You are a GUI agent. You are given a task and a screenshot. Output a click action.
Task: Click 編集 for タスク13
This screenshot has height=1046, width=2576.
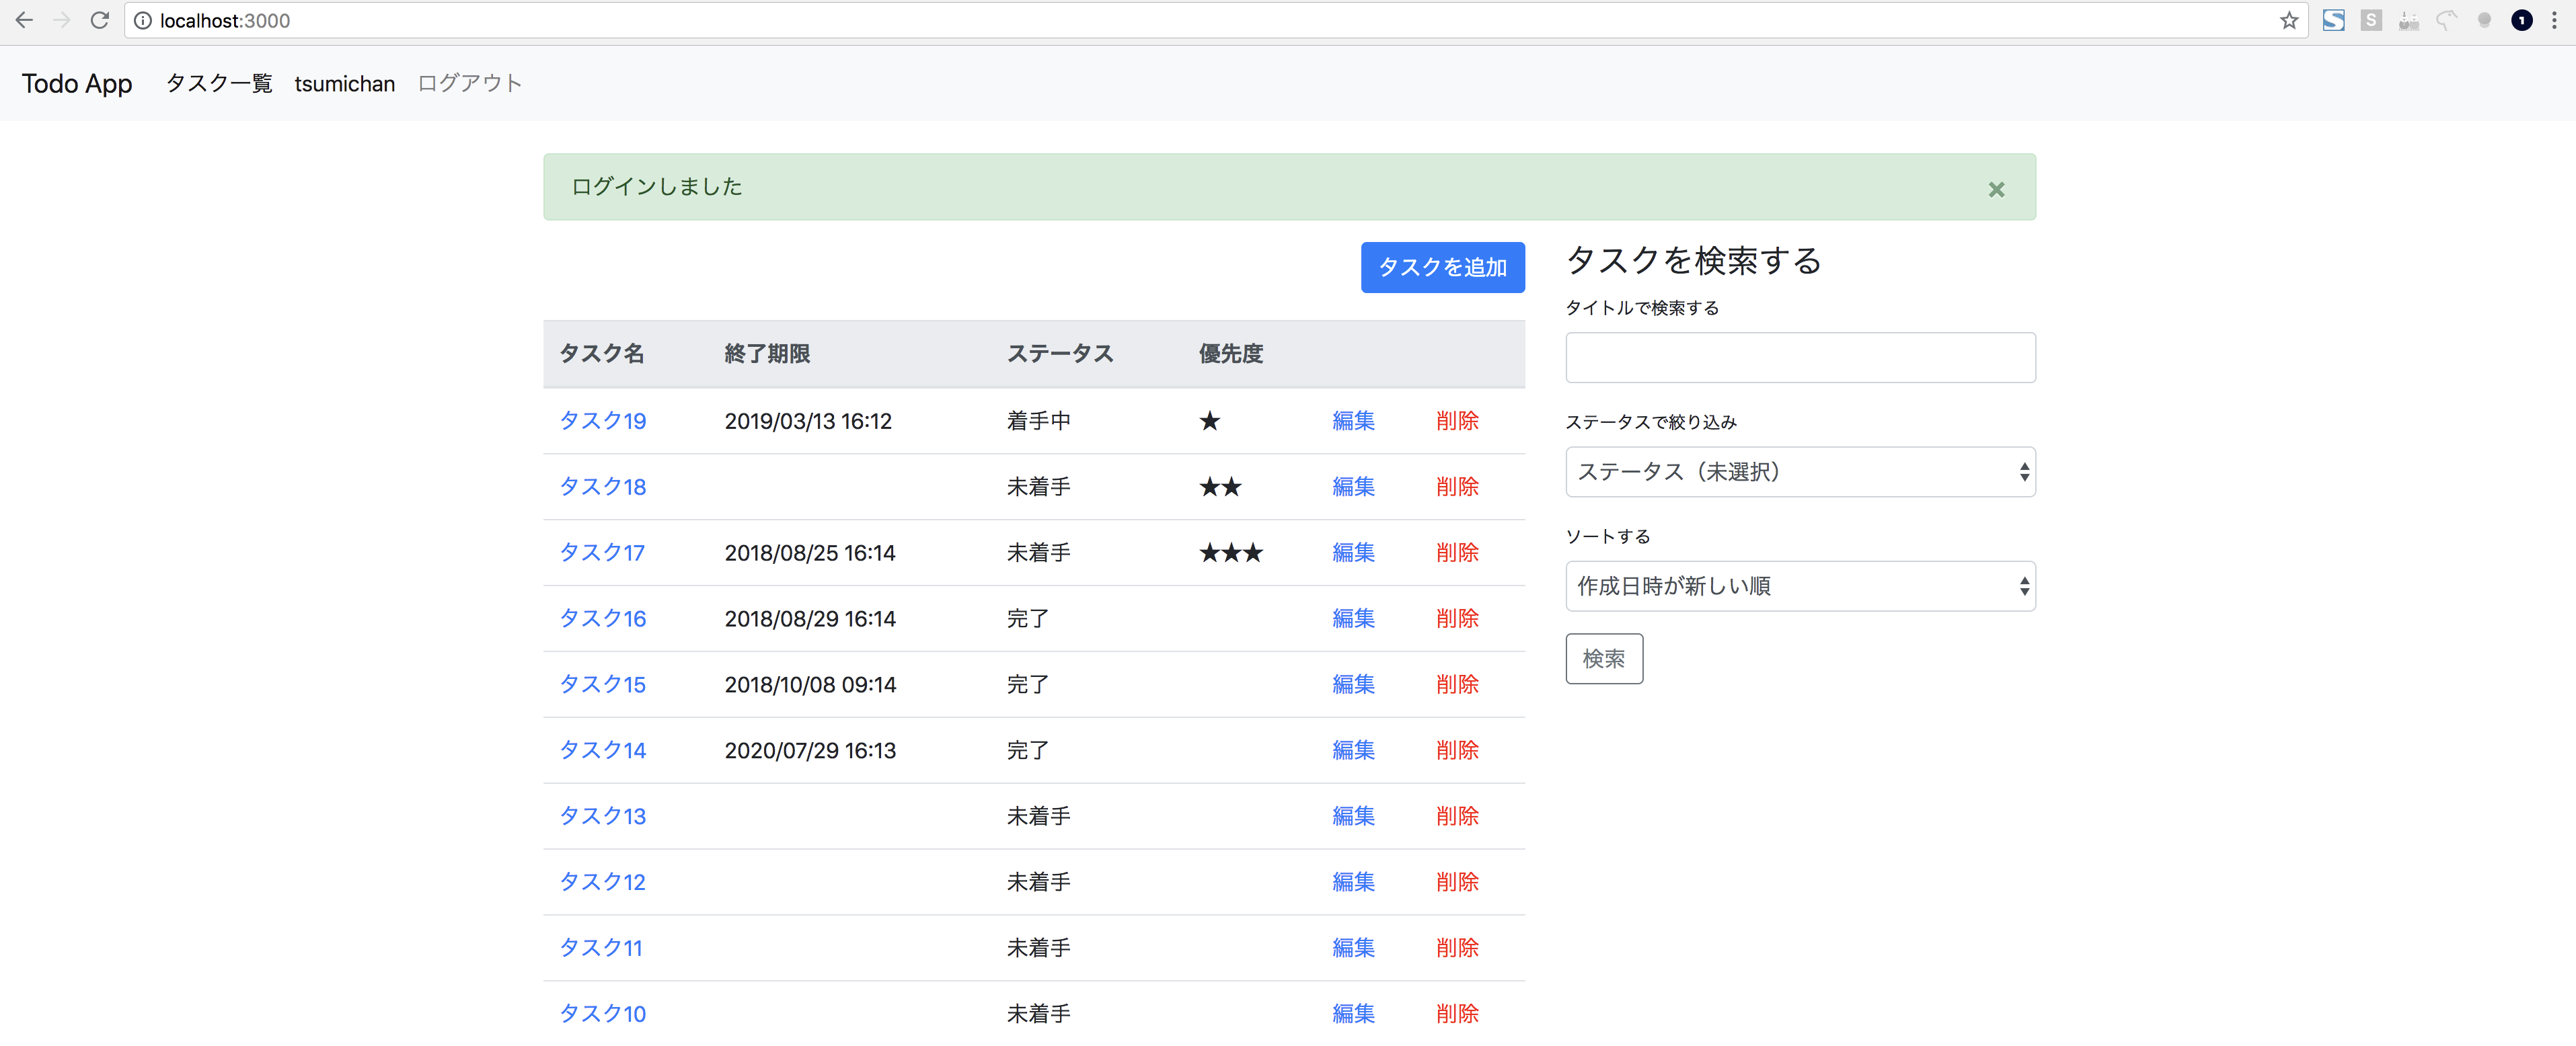click(x=1353, y=816)
